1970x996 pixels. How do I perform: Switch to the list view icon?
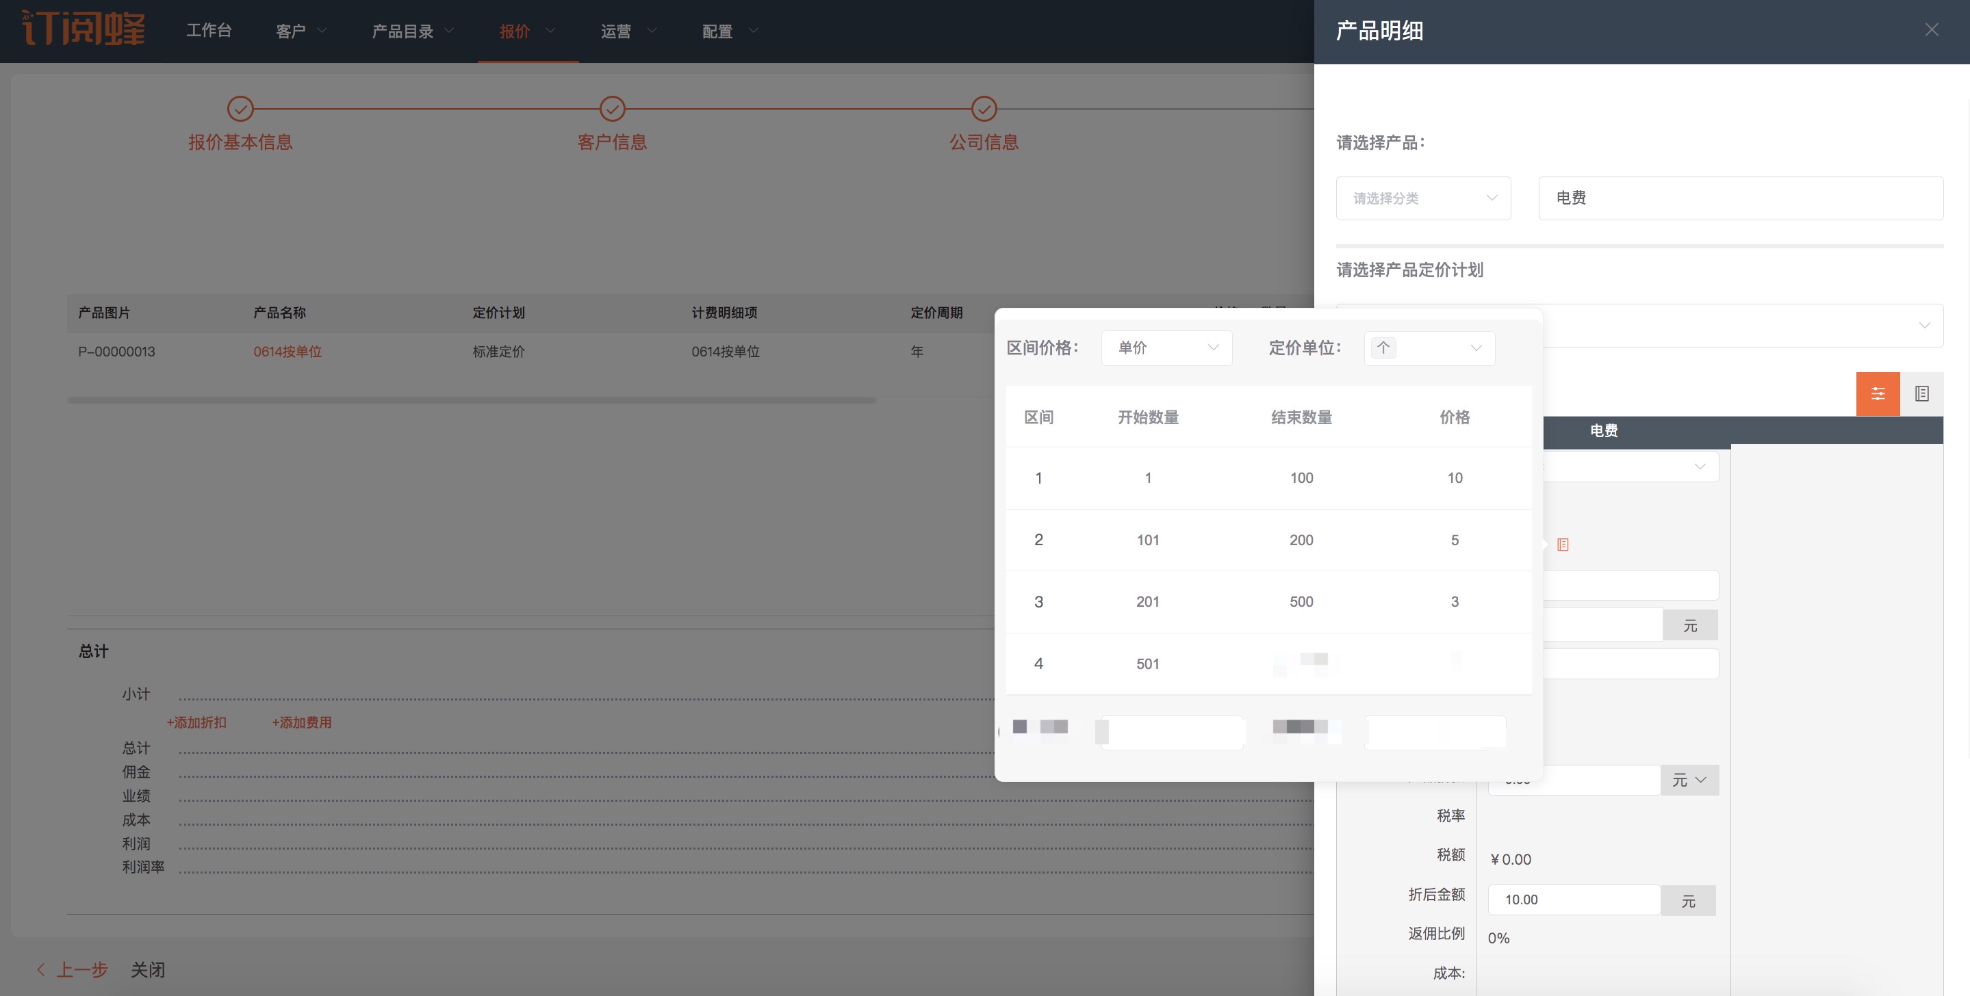click(x=1921, y=393)
